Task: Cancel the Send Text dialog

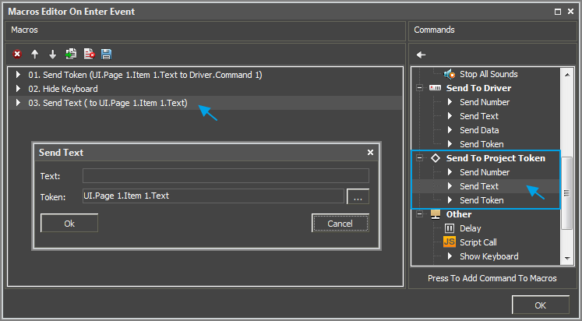Action: 340,223
